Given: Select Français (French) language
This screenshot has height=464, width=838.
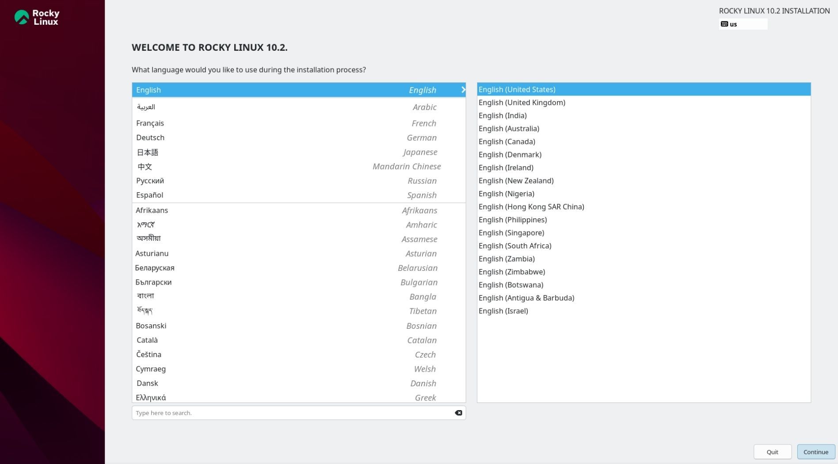Looking at the screenshot, I should [299, 123].
